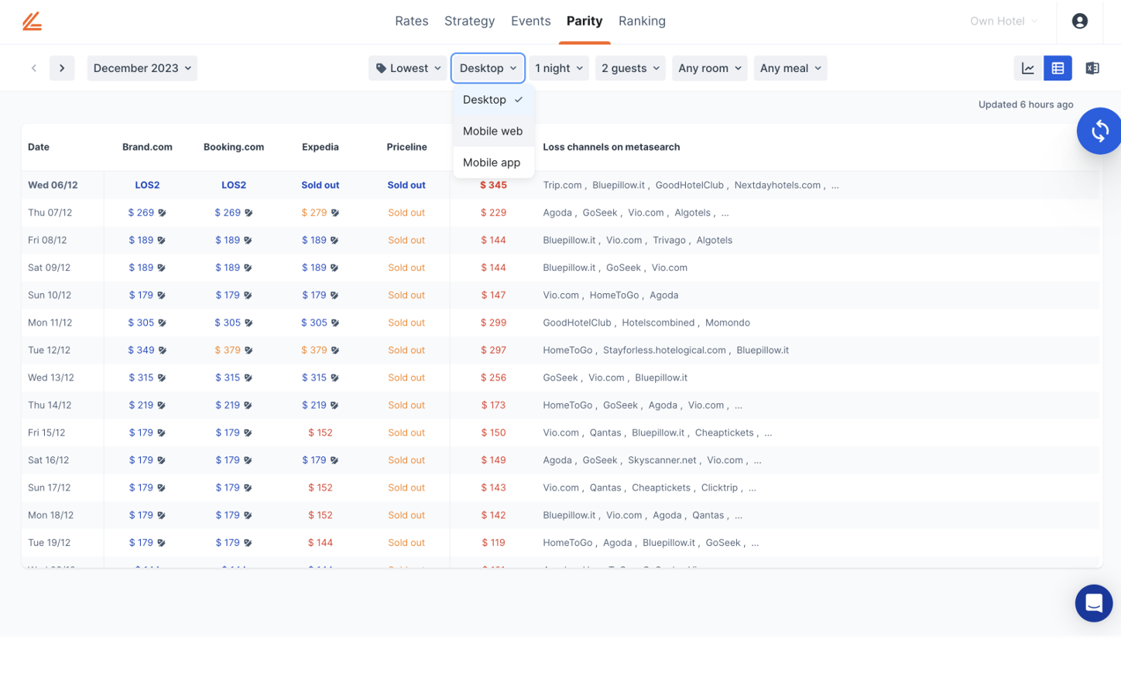
Task: Click the badge icon beside Brand.com $179 on Tue 19/12
Action: coord(161,543)
